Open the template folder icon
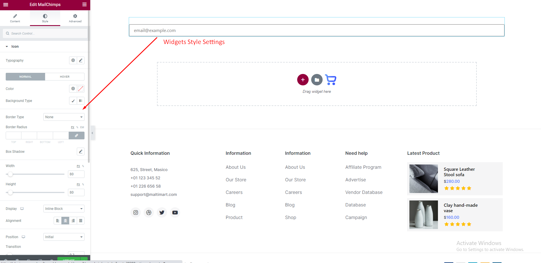The image size is (541, 263). (x=317, y=80)
